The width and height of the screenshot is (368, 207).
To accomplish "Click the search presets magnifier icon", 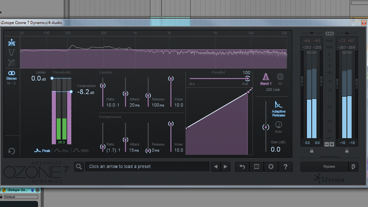I will (x=79, y=167).
